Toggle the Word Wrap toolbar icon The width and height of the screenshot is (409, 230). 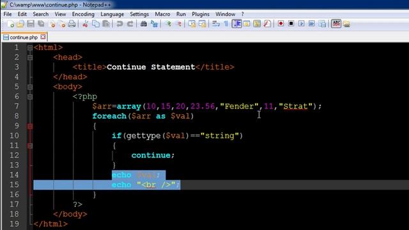pyautogui.click(x=216, y=24)
